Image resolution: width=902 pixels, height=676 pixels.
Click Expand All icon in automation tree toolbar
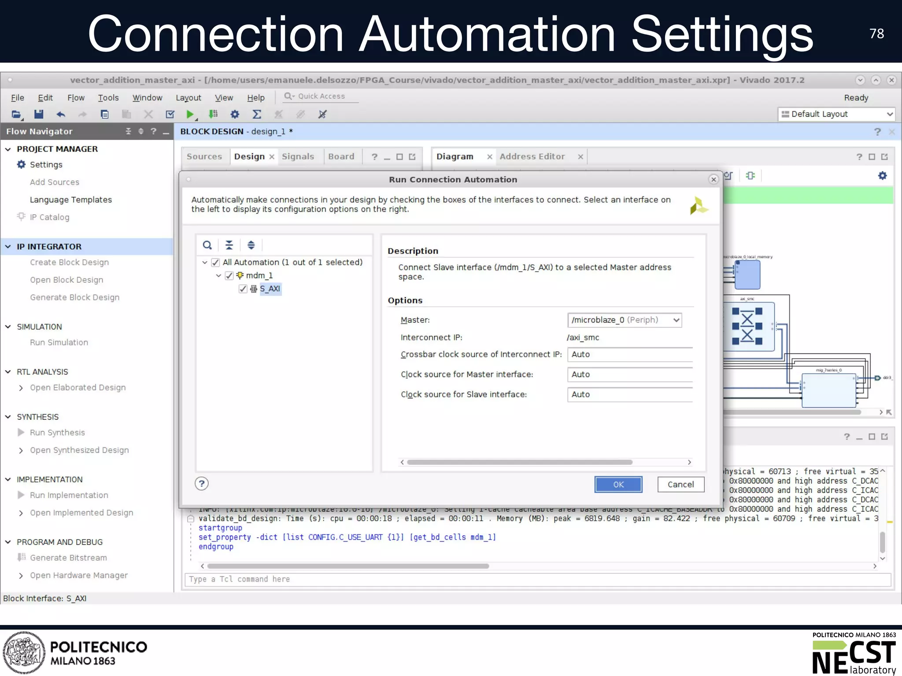[x=251, y=245]
